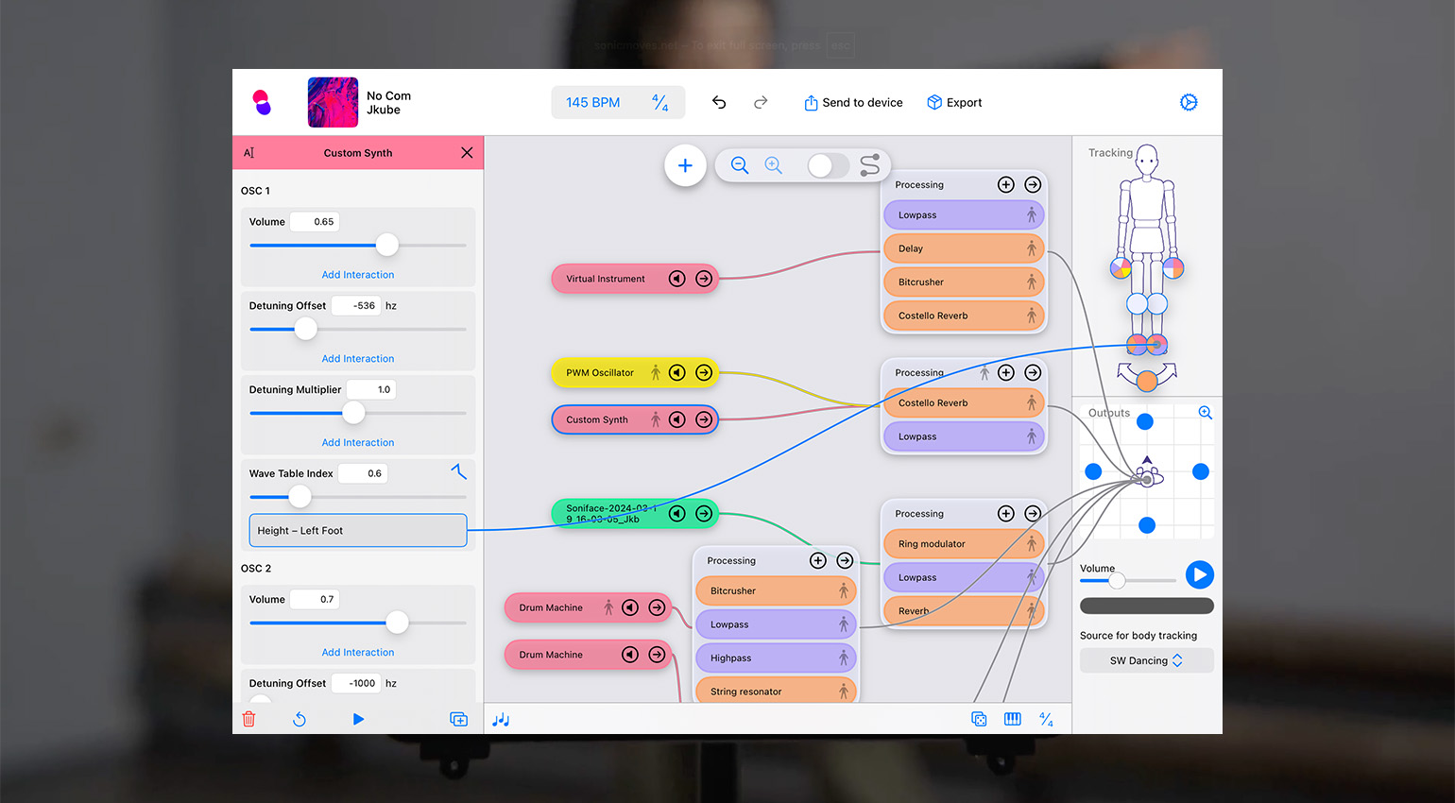Screen dimensions: 1455x803
Task: Toggle the cable view switch
Action: tap(828, 165)
